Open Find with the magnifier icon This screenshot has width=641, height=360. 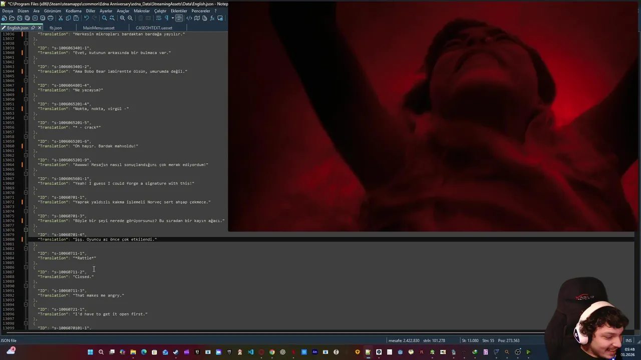pyautogui.click(x=104, y=18)
